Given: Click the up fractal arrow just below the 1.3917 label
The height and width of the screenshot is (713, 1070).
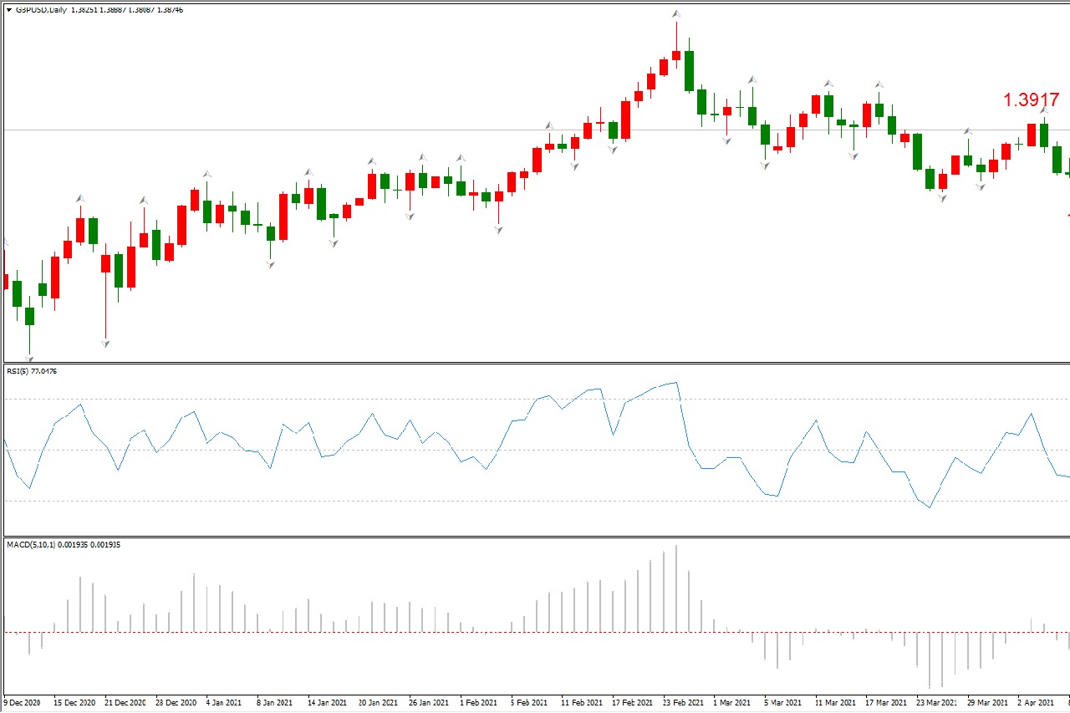Looking at the screenshot, I should (x=1044, y=111).
